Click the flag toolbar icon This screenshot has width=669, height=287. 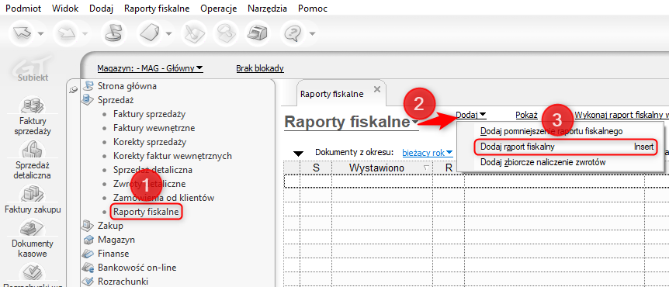[x=114, y=33]
